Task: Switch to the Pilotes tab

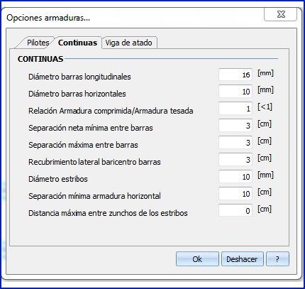Action: 38,43
